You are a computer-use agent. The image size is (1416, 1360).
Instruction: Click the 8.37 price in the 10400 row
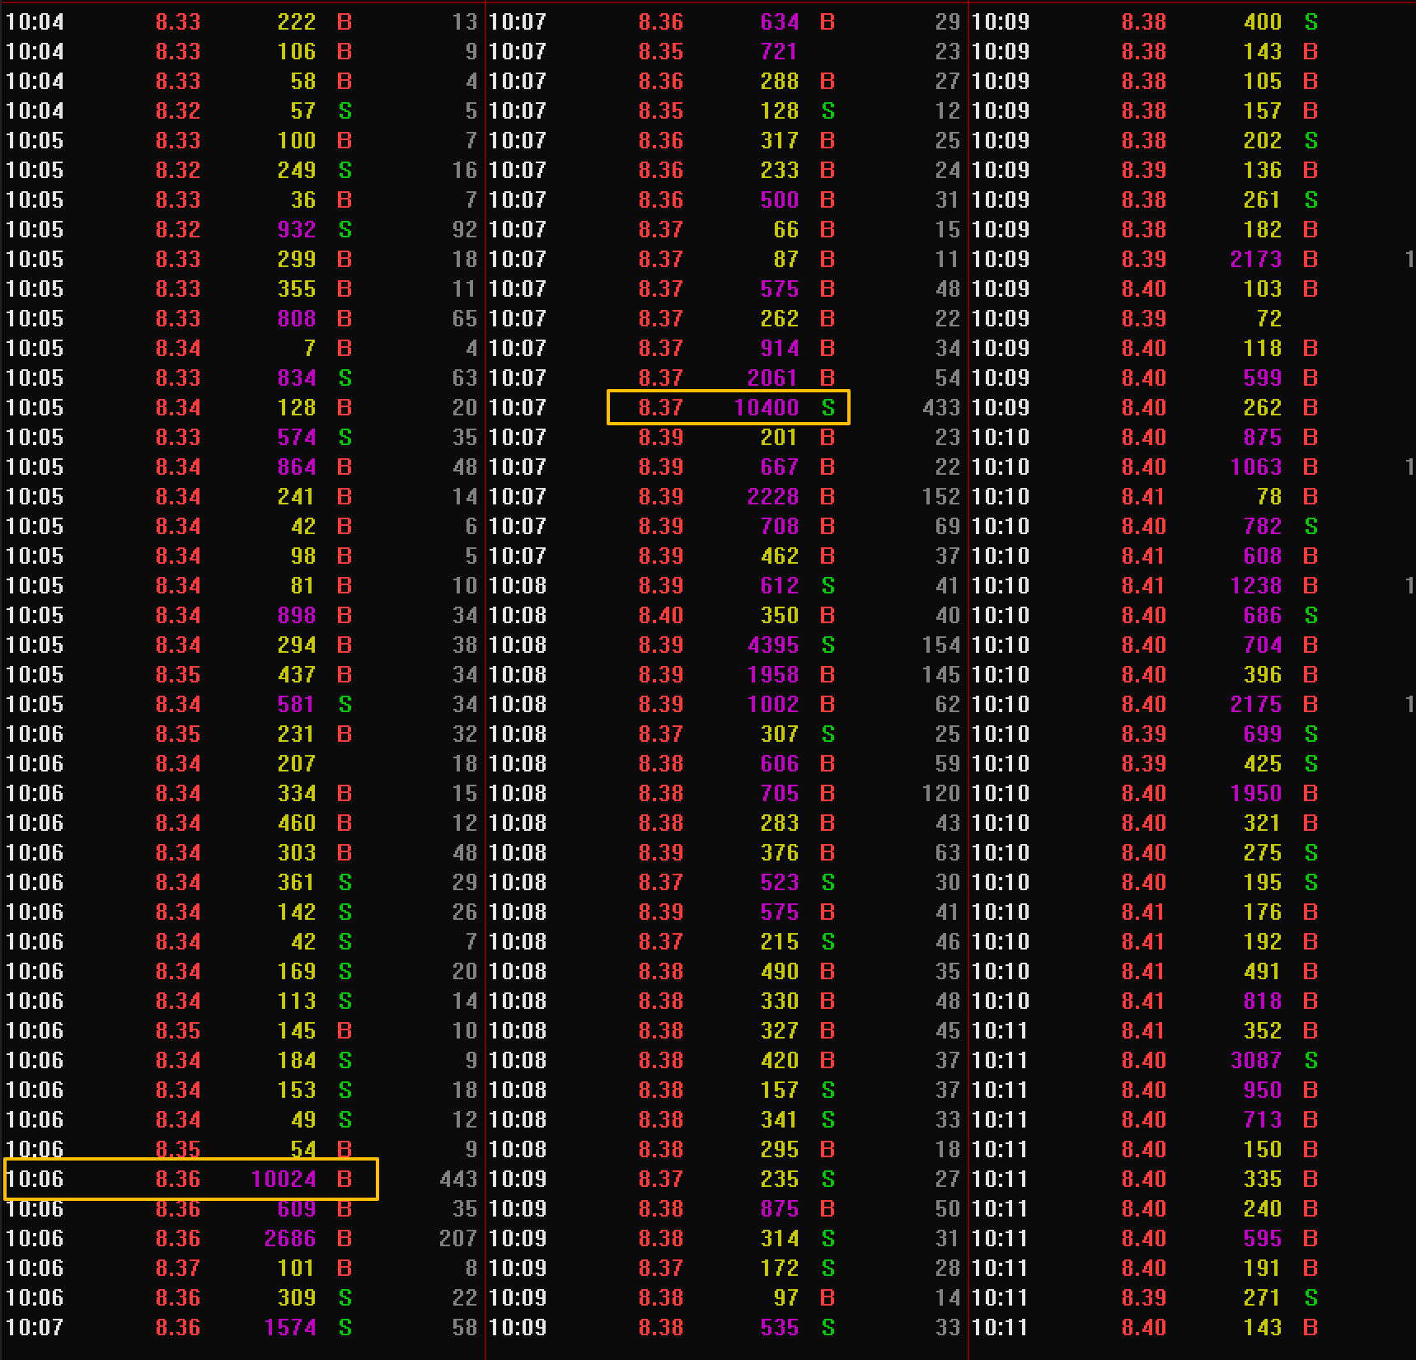tap(661, 407)
